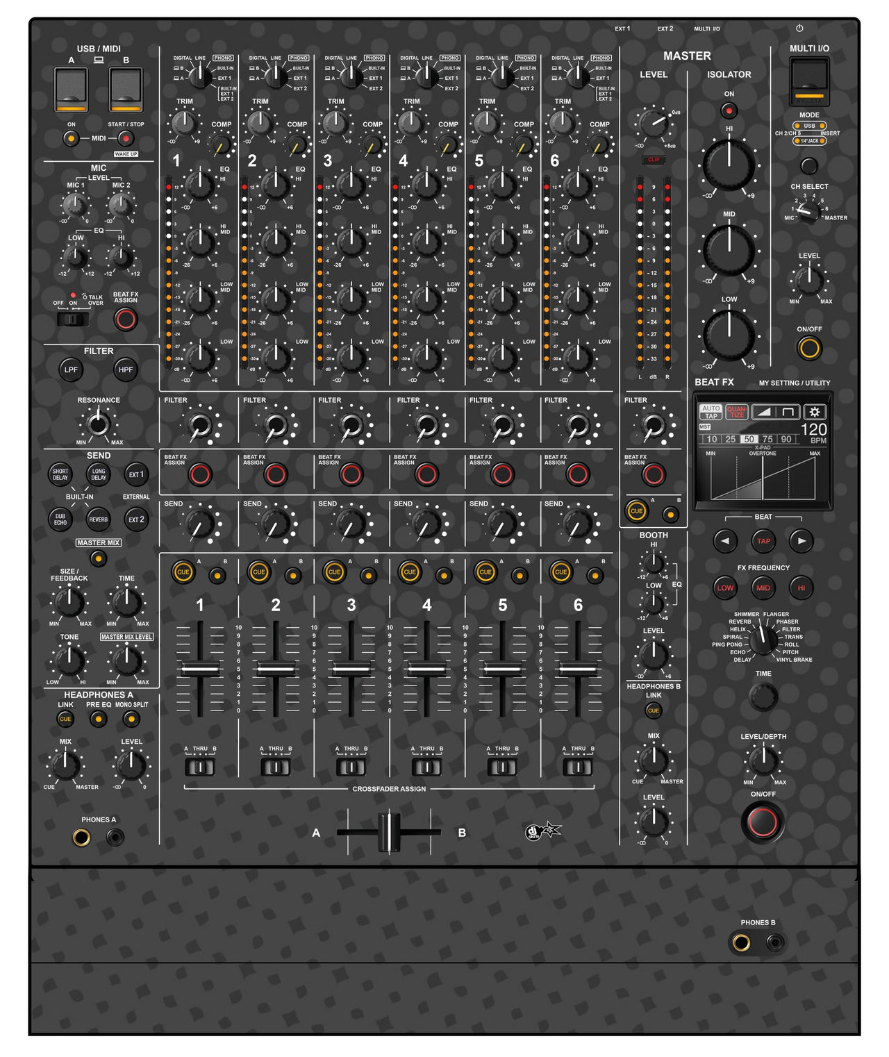Switch channel 1 crossfader assign to B
Image resolution: width=889 pixels, height=1057 pixels.
(x=210, y=765)
